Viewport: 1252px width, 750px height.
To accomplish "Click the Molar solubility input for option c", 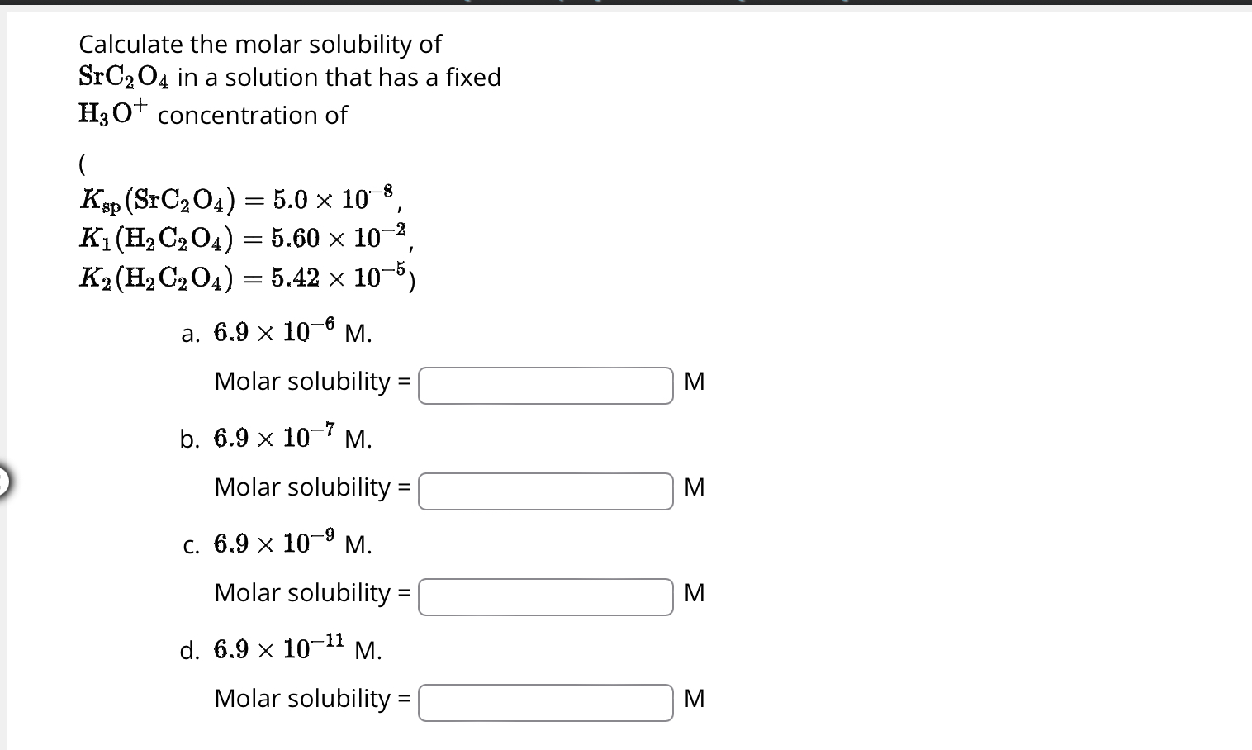I will tap(545, 596).
